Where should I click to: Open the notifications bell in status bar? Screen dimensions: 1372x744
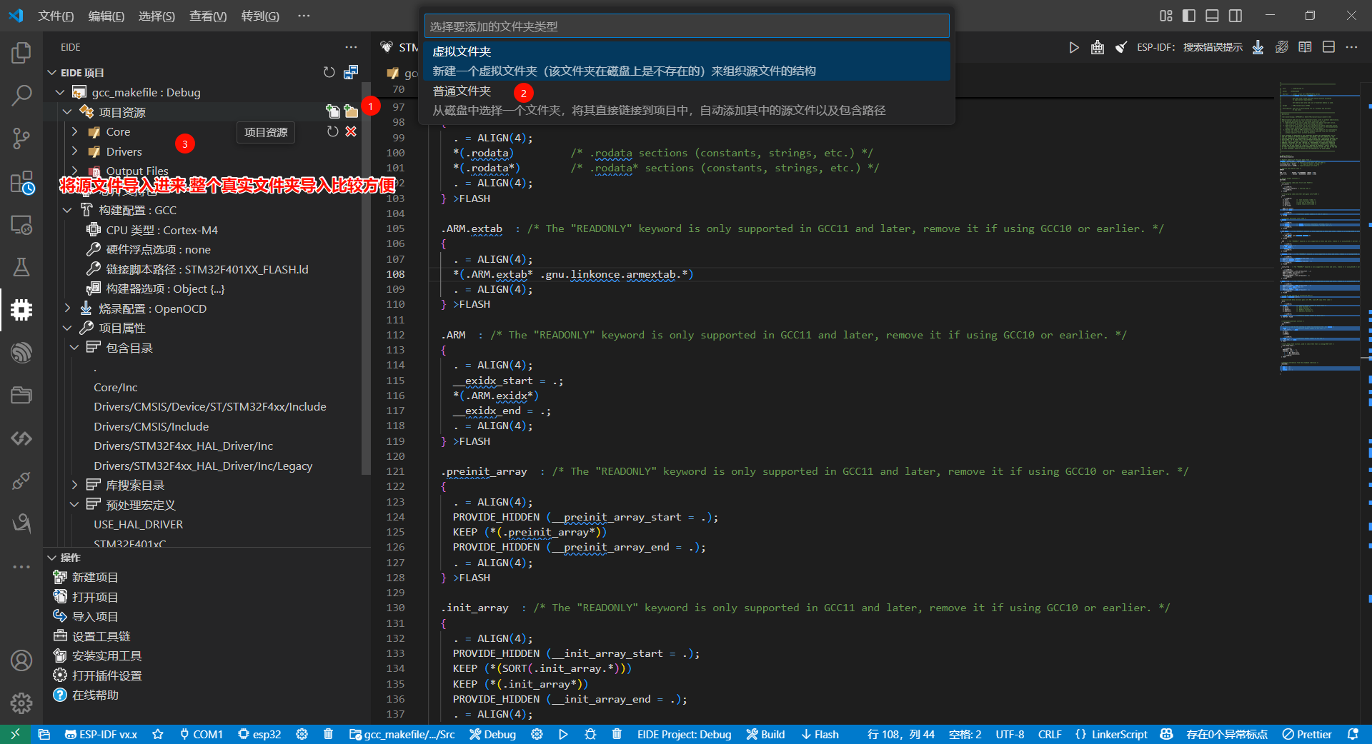(1352, 734)
